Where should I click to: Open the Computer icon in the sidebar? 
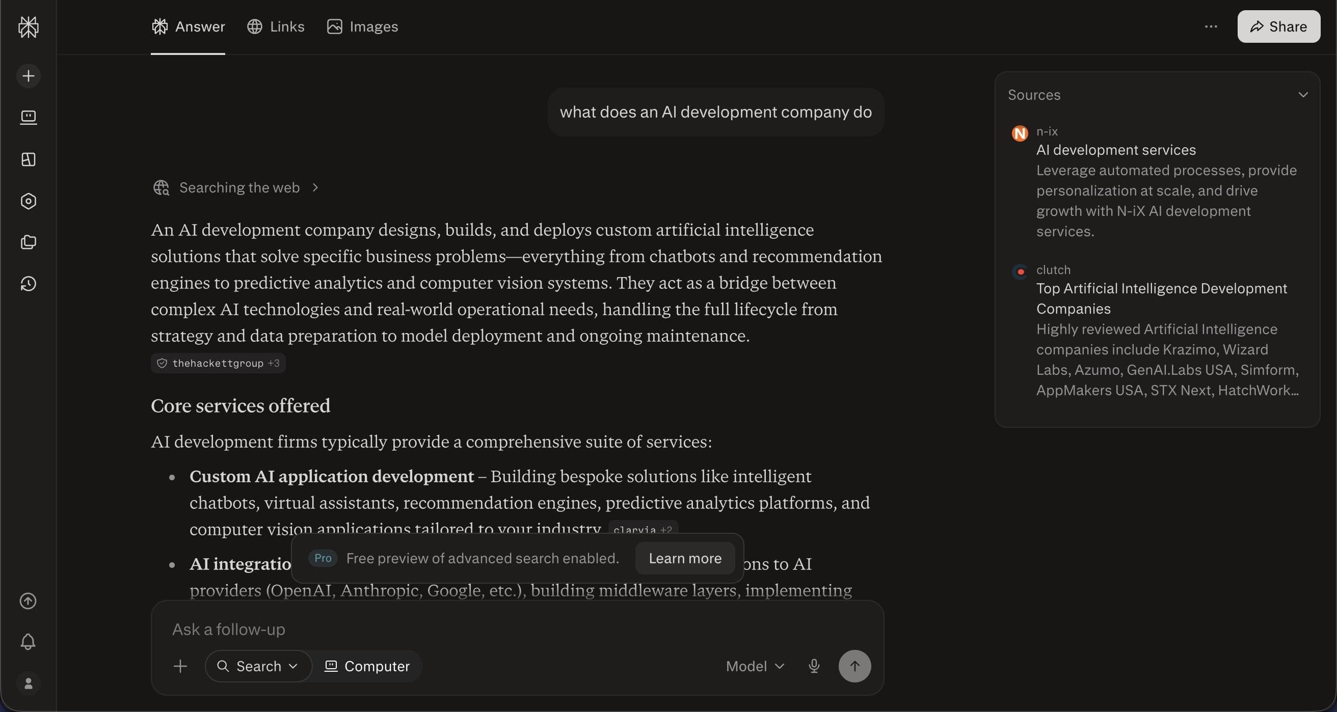click(x=29, y=117)
